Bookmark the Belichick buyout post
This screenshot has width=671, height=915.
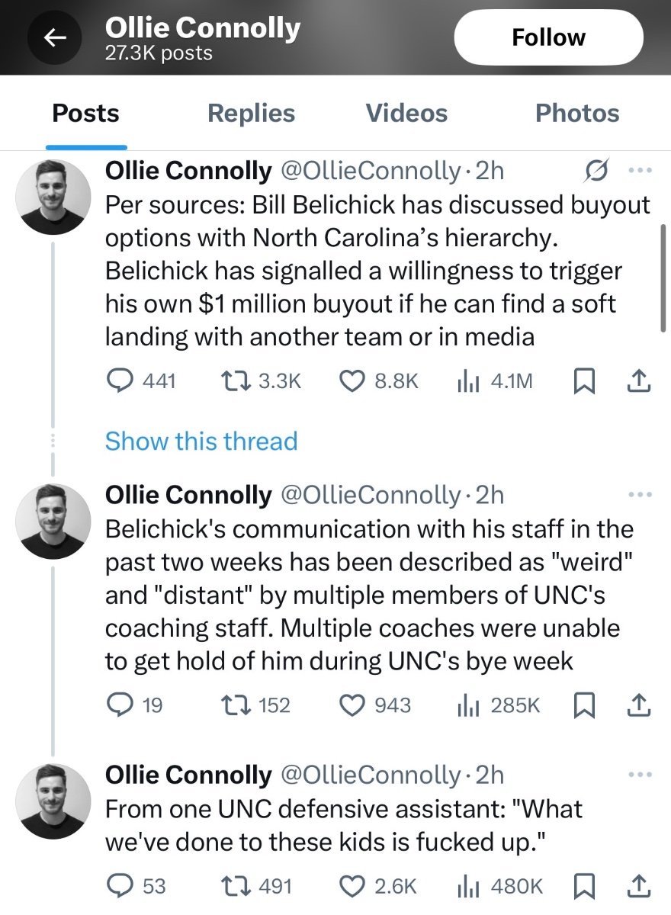583,380
